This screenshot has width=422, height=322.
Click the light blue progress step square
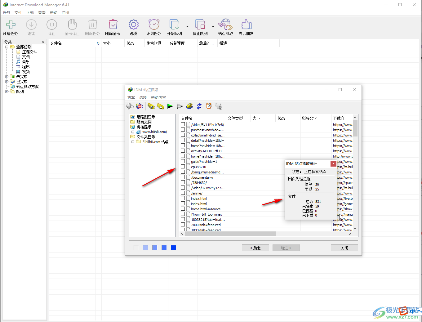(145, 247)
